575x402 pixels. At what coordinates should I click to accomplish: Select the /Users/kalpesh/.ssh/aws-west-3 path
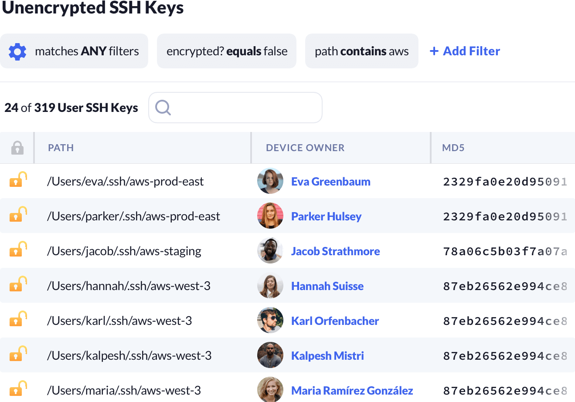pos(129,356)
